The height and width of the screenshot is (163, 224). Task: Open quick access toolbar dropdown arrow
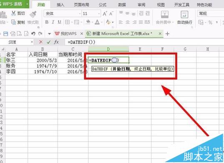[x=49, y=34]
